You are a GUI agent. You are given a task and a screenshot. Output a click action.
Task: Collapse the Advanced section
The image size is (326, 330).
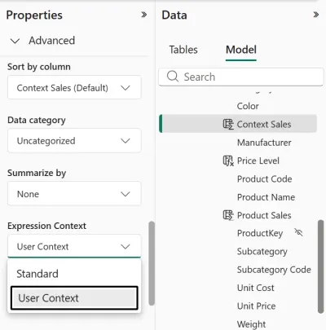click(15, 41)
